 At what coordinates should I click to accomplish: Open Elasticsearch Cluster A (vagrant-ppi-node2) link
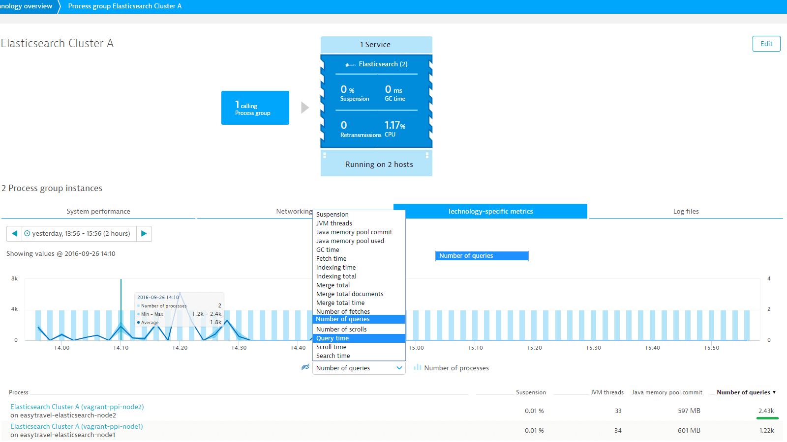click(x=77, y=407)
